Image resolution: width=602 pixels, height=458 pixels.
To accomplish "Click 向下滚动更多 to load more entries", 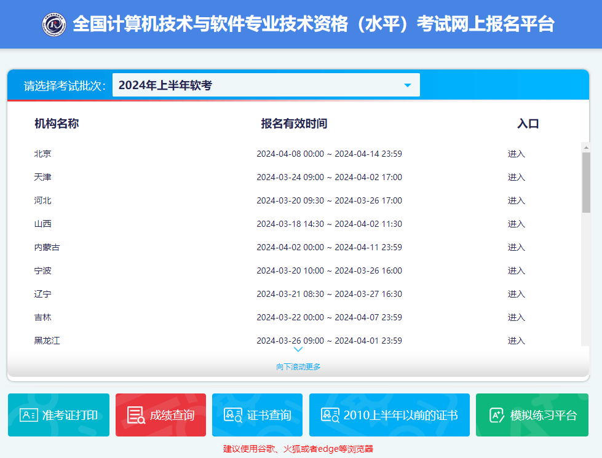I will (x=298, y=365).
